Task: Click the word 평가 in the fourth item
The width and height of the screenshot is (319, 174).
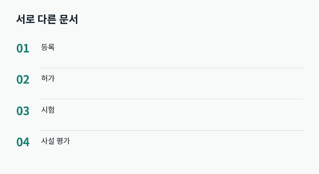Action: tap(63, 141)
